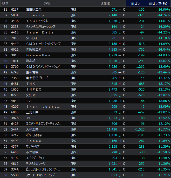
Task: Click current price 571 for 津田駒工業
Action: [x=114, y=10]
